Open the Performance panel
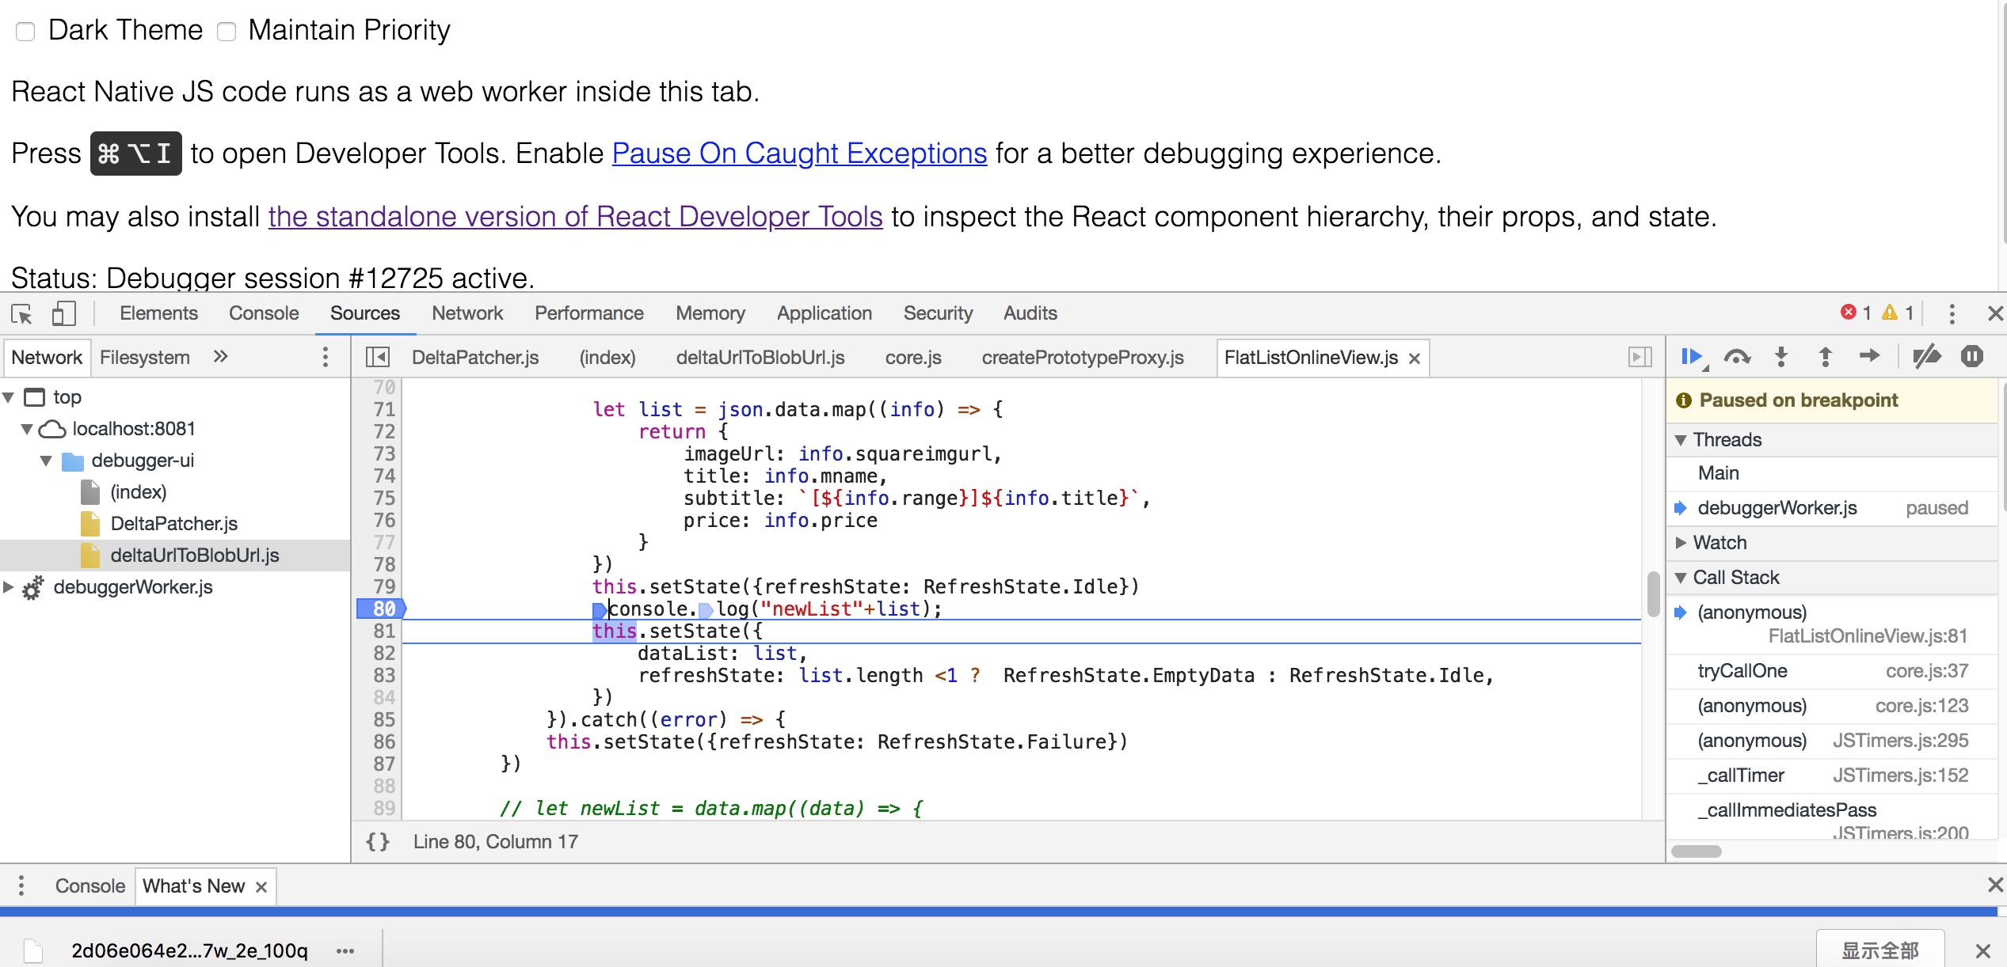 pyautogui.click(x=589, y=313)
